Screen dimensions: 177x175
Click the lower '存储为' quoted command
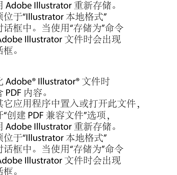click(x=87, y=149)
